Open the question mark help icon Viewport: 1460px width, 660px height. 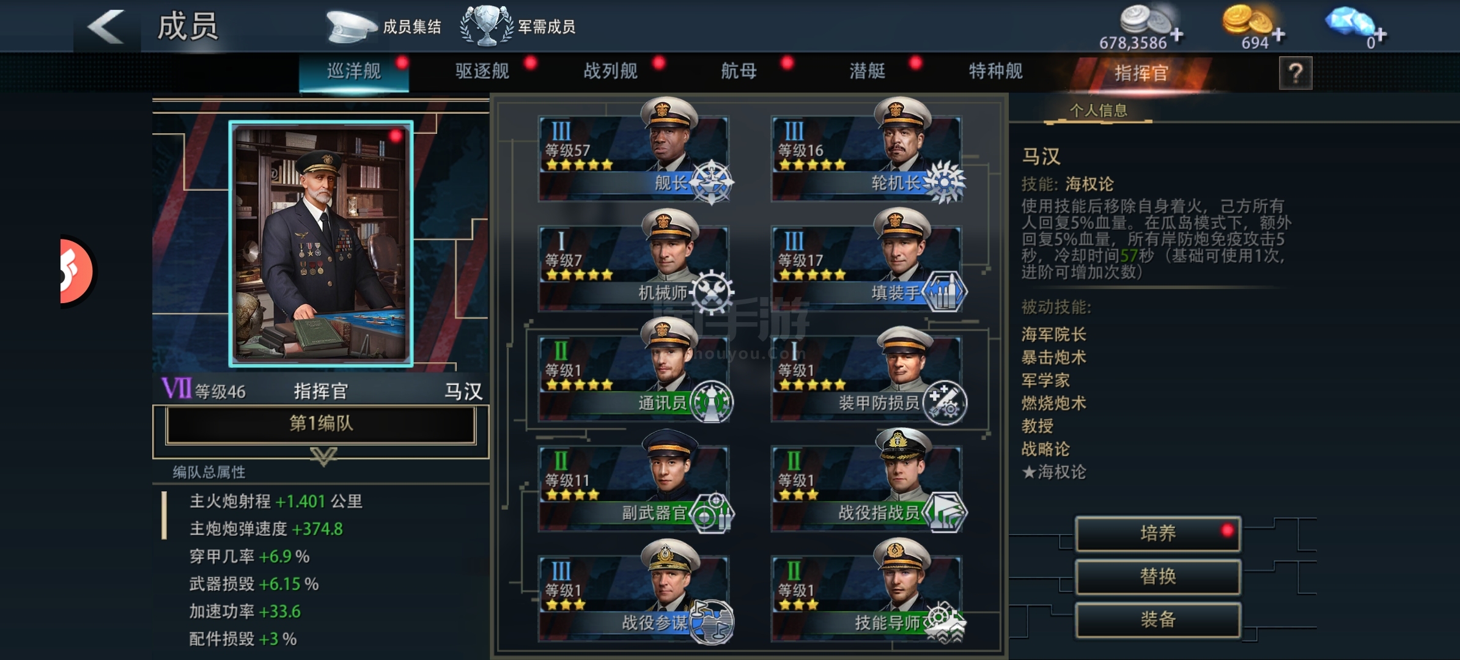coord(1296,74)
